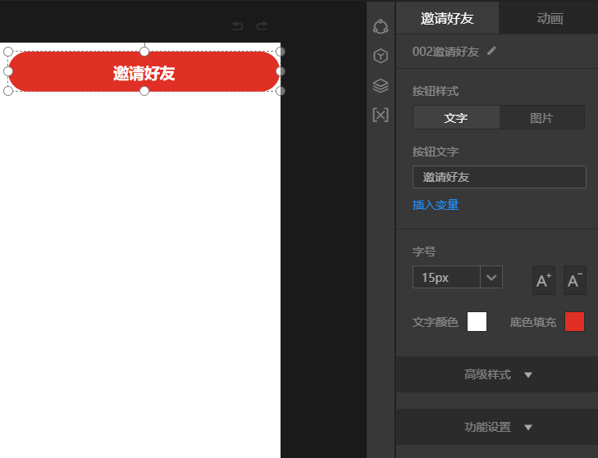Increase font size with A+ button

pyautogui.click(x=544, y=280)
